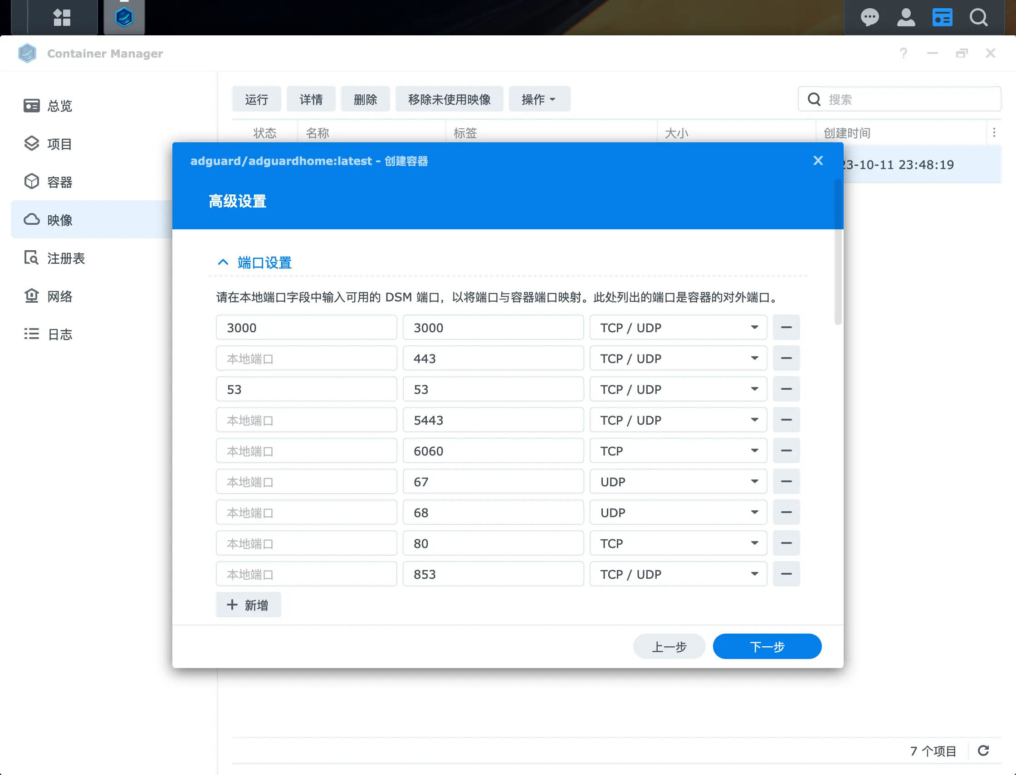The width and height of the screenshot is (1016, 775).
Task: Click 移除未使用映像 button
Action: (x=449, y=99)
